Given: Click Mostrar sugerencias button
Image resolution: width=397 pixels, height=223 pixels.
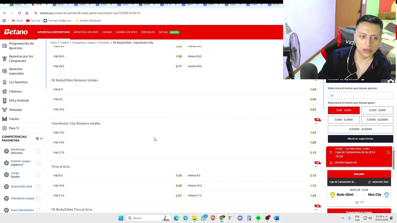Looking at the screenshot, I should (x=360, y=139).
